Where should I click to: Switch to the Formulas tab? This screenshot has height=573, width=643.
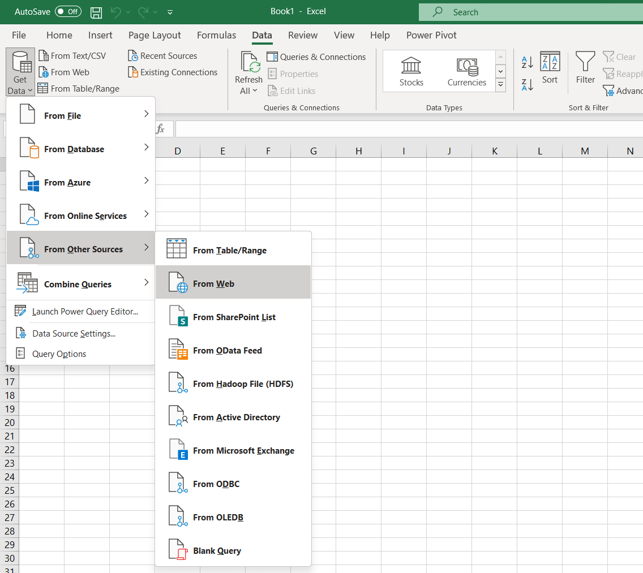tap(217, 35)
